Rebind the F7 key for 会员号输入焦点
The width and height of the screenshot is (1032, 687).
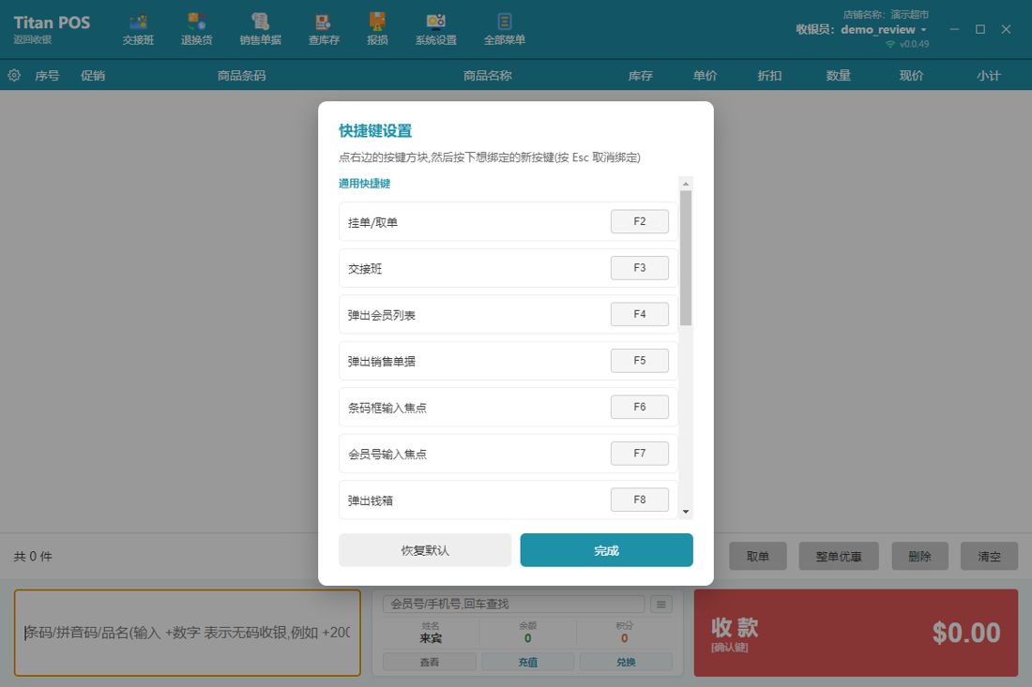coord(639,453)
